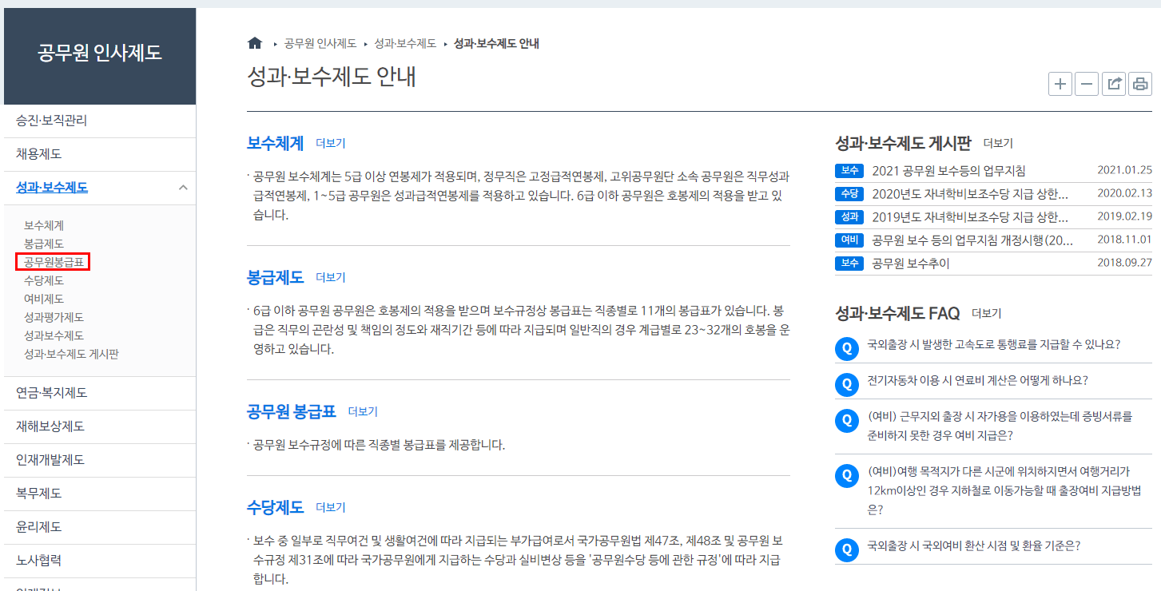Screen dimensions: 1161x591
Task: Open FAQ about 전기자동차 연료비 계산
Action: tap(977, 380)
